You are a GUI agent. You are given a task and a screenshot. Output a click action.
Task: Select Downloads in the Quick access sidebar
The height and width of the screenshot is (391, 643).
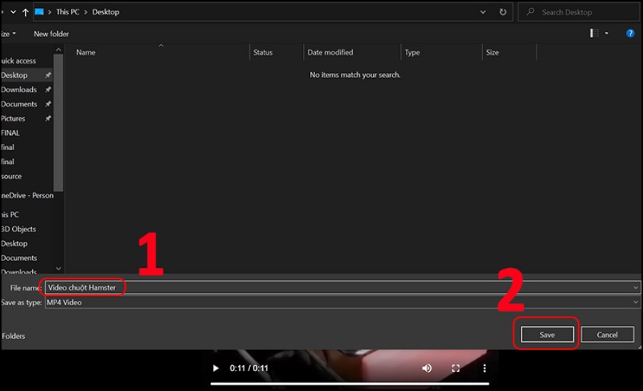[19, 89]
